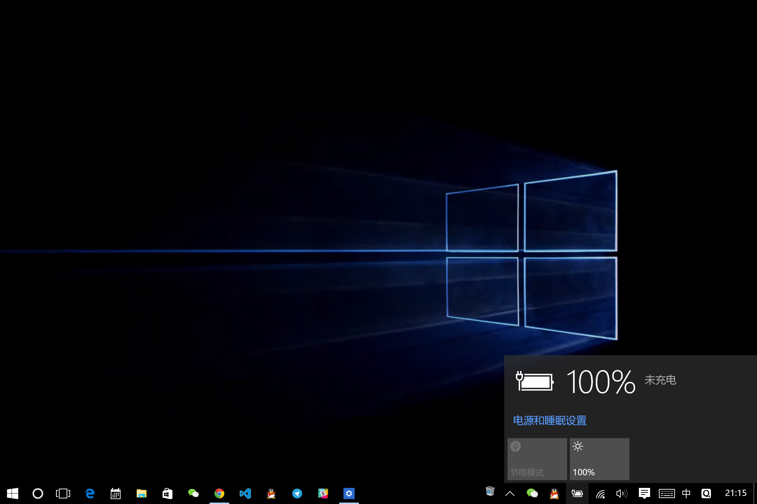Show the touch keyboard
The width and height of the screenshot is (757, 504).
667,493
